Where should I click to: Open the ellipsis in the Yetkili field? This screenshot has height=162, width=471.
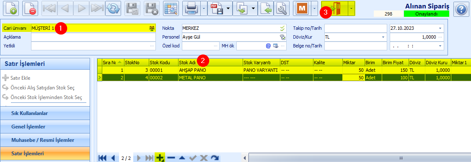coord(152,46)
